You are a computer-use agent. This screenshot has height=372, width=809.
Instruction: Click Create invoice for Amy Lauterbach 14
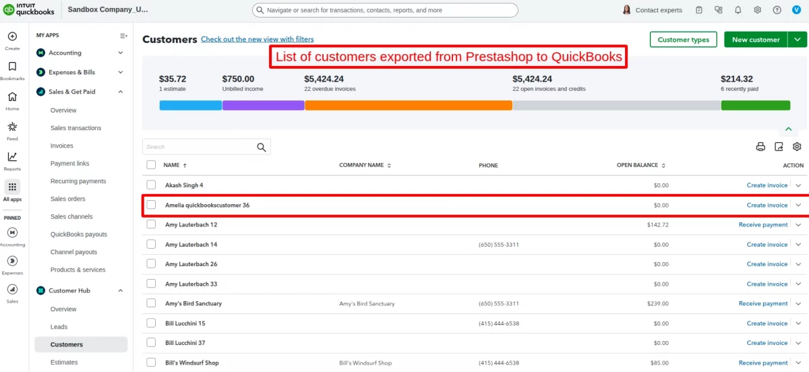(767, 245)
